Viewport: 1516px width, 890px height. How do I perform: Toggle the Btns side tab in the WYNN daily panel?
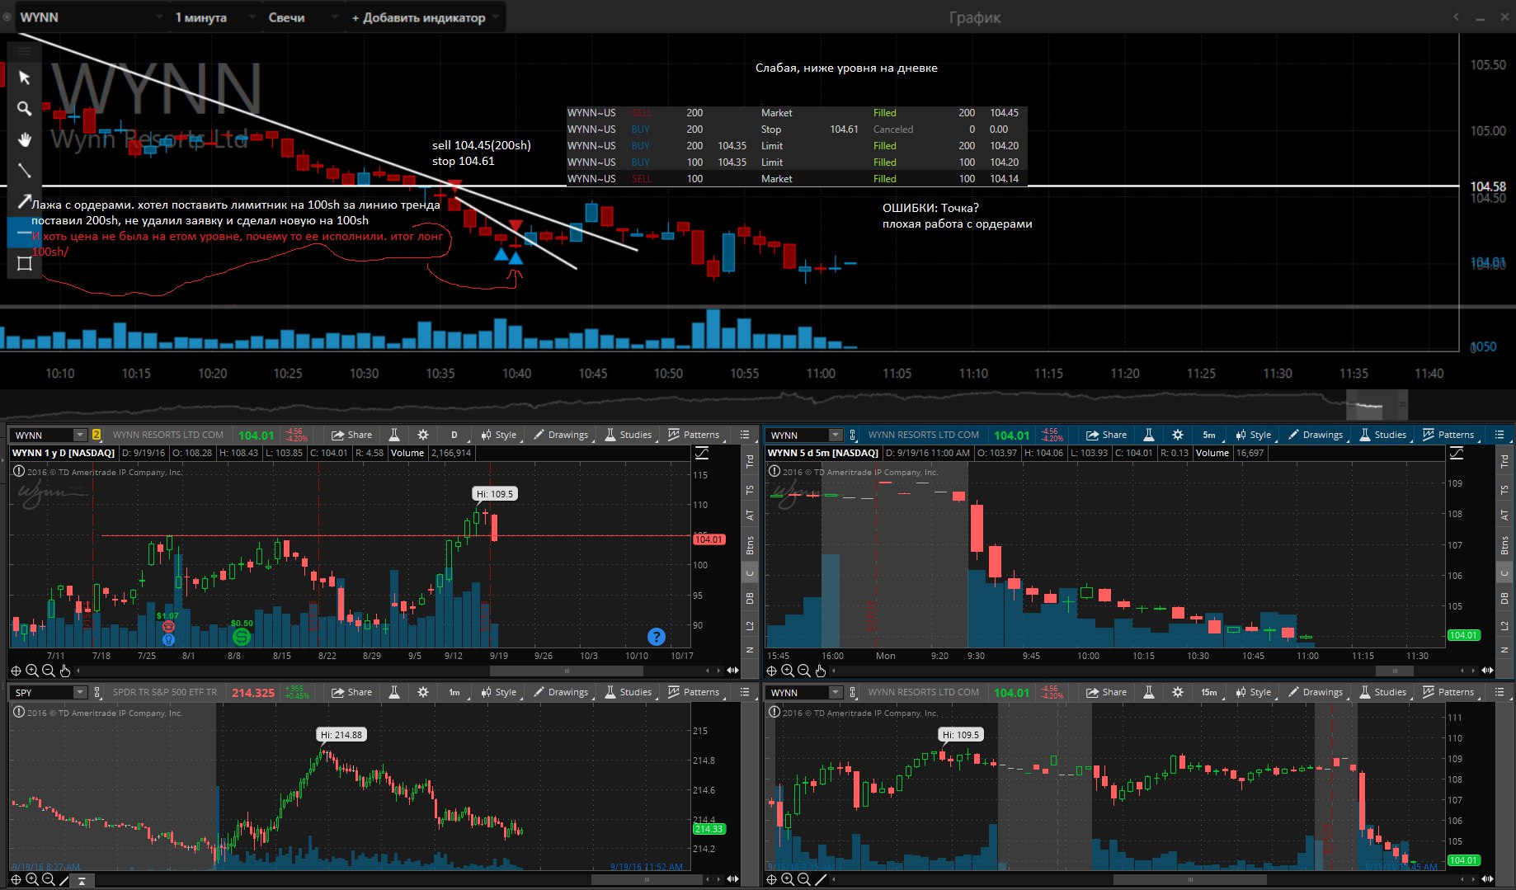(x=750, y=545)
